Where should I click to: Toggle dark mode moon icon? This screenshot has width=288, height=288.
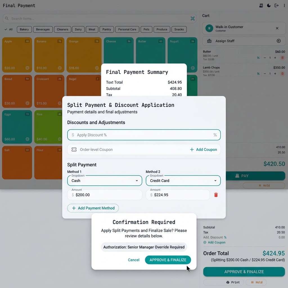point(269,6)
